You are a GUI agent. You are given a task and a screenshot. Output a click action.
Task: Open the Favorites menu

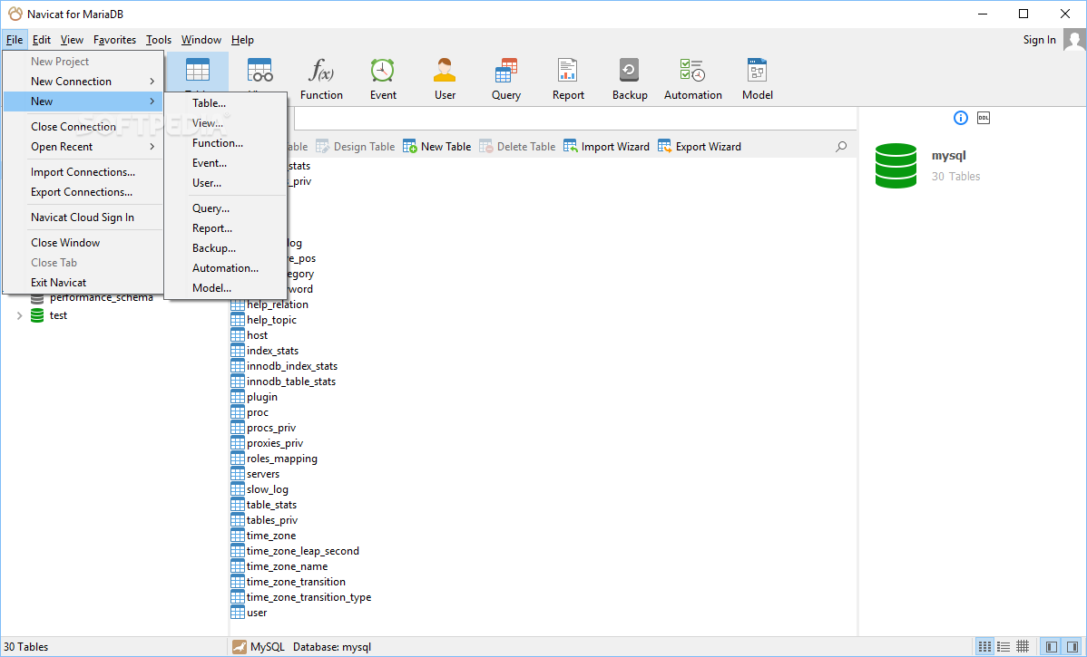(114, 40)
